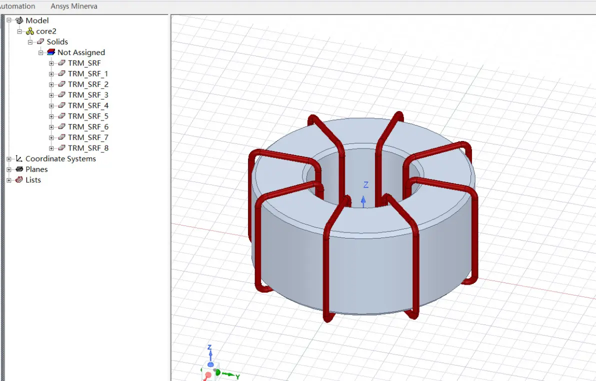
Task: Select the TRM_SRF_6 object name
Action: pos(88,127)
